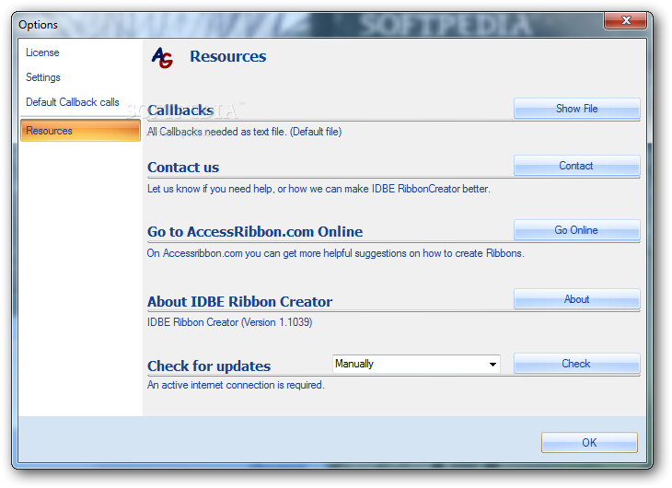The image size is (672, 488).
Task: Open the Manually update frequency dropdown
Action: [416, 364]
